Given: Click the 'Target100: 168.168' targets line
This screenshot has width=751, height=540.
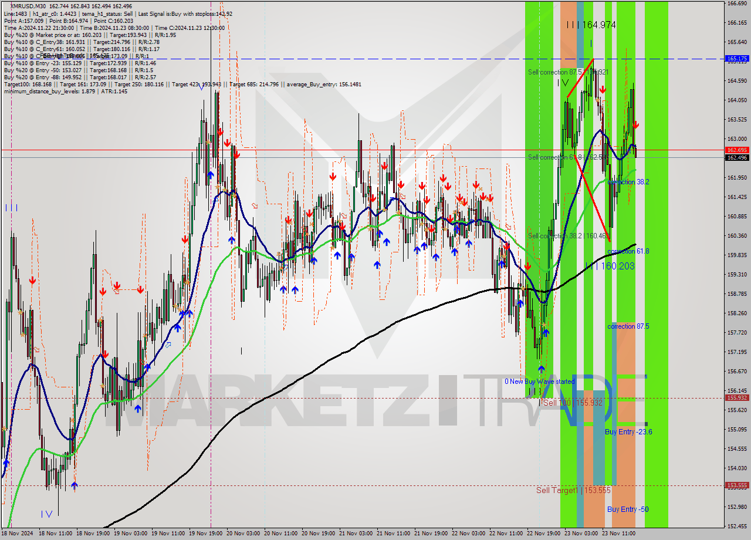Looking at the screenshot, I should pyautogui.click(x=182, y=85).
